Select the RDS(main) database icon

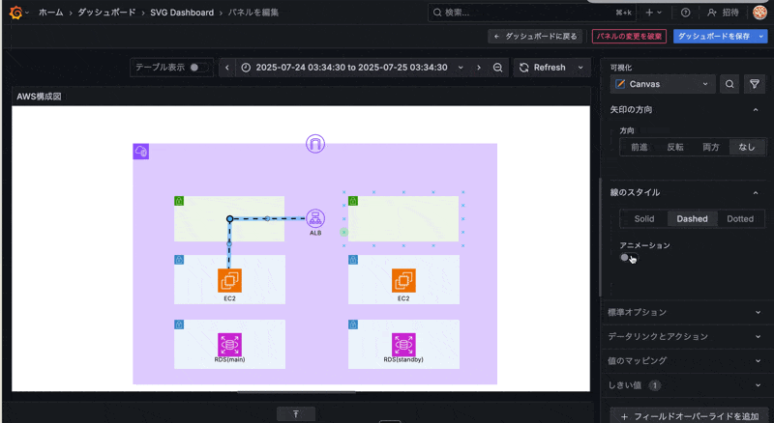(229, 345)
